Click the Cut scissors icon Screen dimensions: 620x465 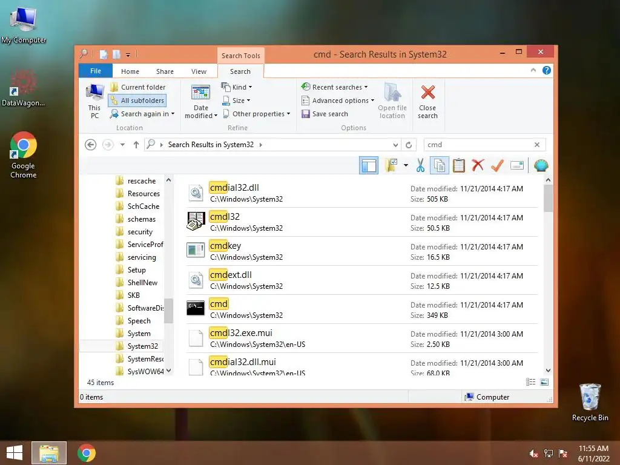point(420,166)
